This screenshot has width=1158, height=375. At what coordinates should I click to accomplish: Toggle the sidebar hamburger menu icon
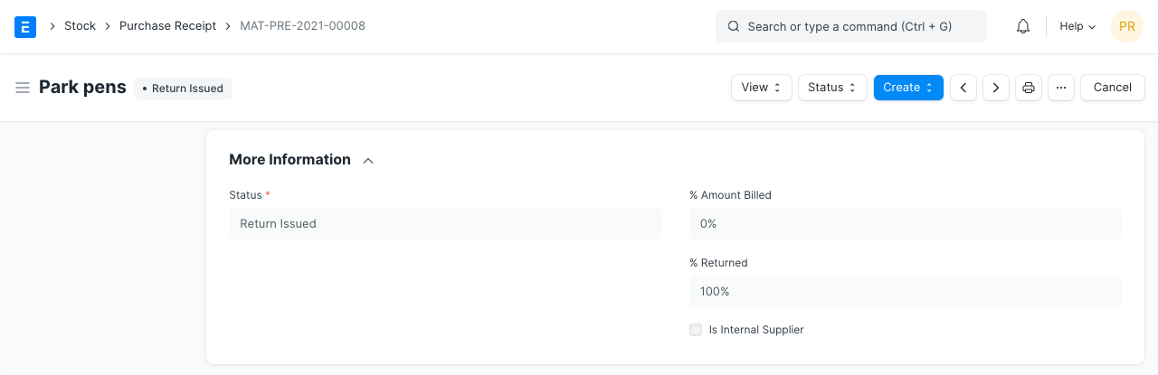pos(23,88)
